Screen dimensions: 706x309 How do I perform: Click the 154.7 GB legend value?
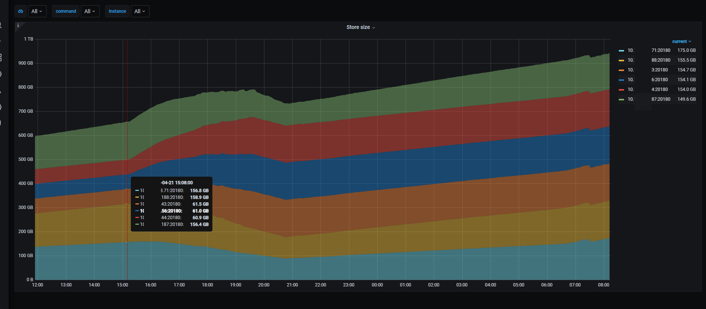tap(686, 70)
